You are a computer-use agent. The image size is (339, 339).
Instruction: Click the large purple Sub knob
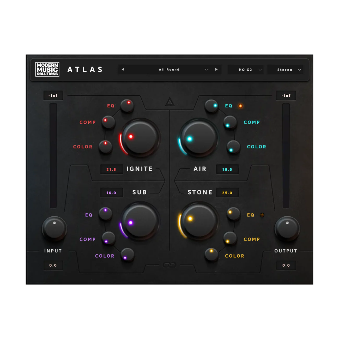click(140, 221)
